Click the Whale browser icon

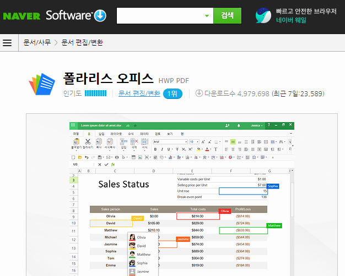coord(263,15)
